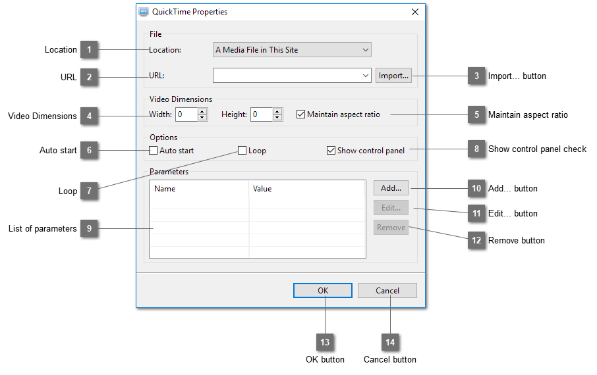
Task: Decrease Width using down spinner arrow
Action: click(202, 118)
